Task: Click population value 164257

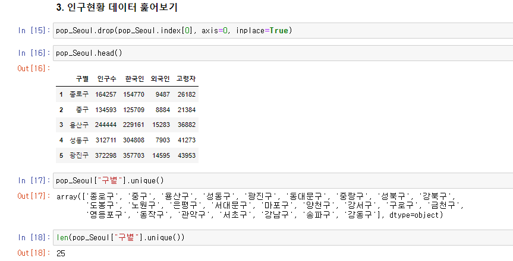Action: (x=106, y=94)
